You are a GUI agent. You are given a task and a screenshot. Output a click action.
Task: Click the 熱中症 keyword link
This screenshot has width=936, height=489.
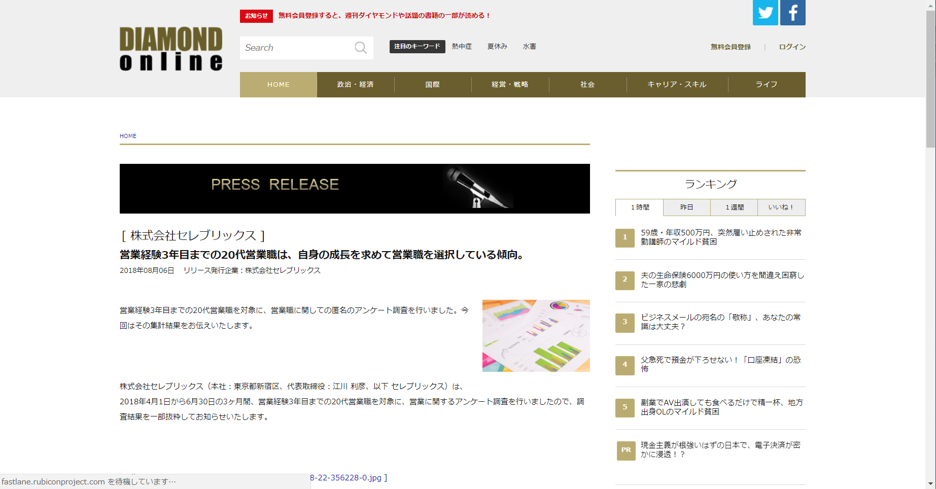(462, 47)
